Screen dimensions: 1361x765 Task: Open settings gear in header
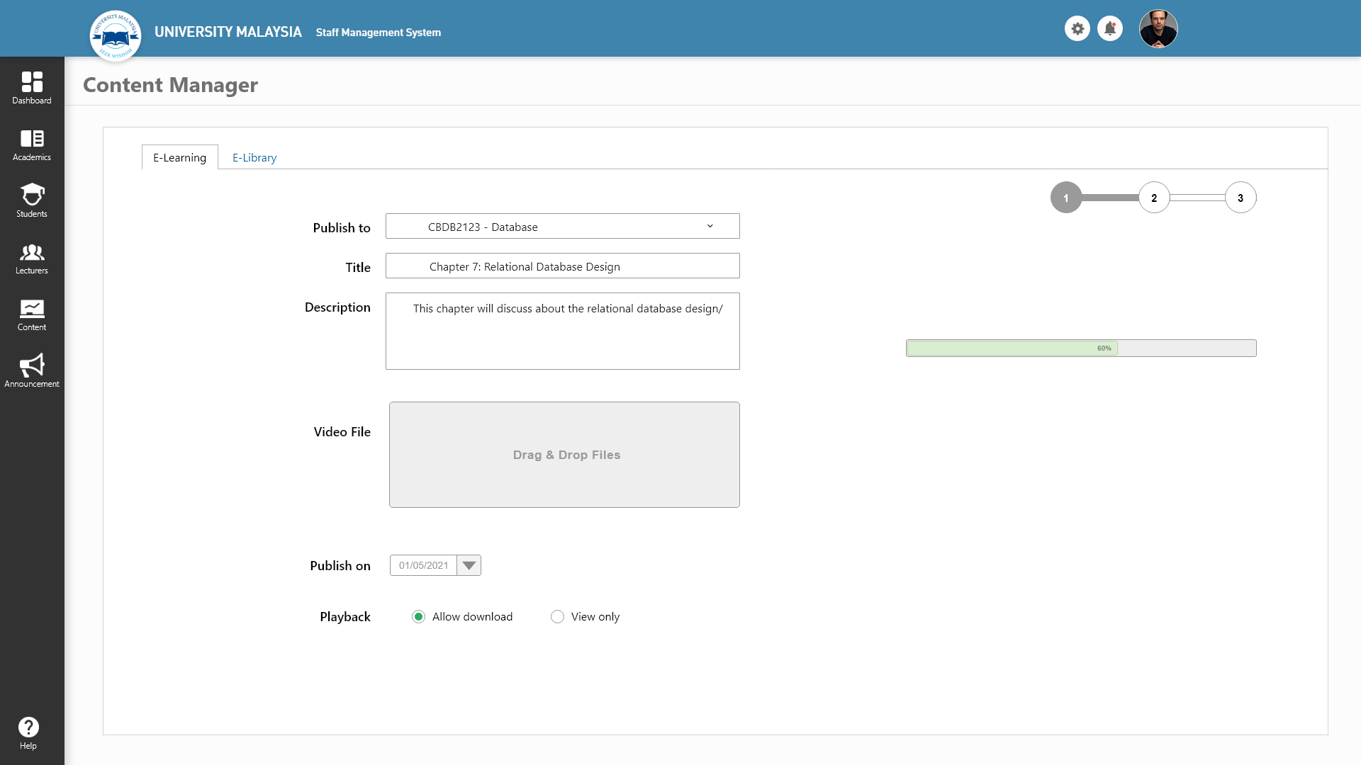pyautogui.click(x=1077, y=28)
